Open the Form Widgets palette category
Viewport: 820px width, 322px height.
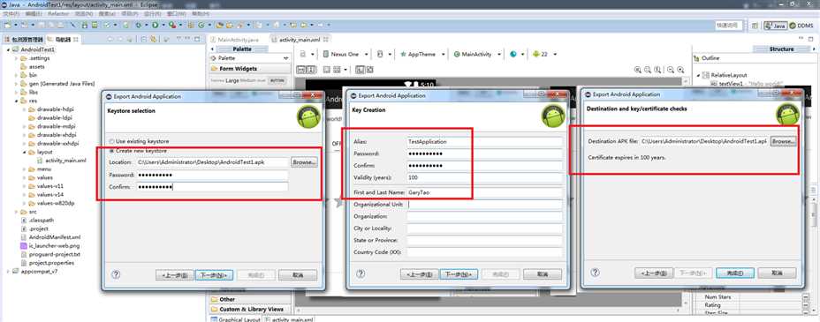tap(250, 69)
